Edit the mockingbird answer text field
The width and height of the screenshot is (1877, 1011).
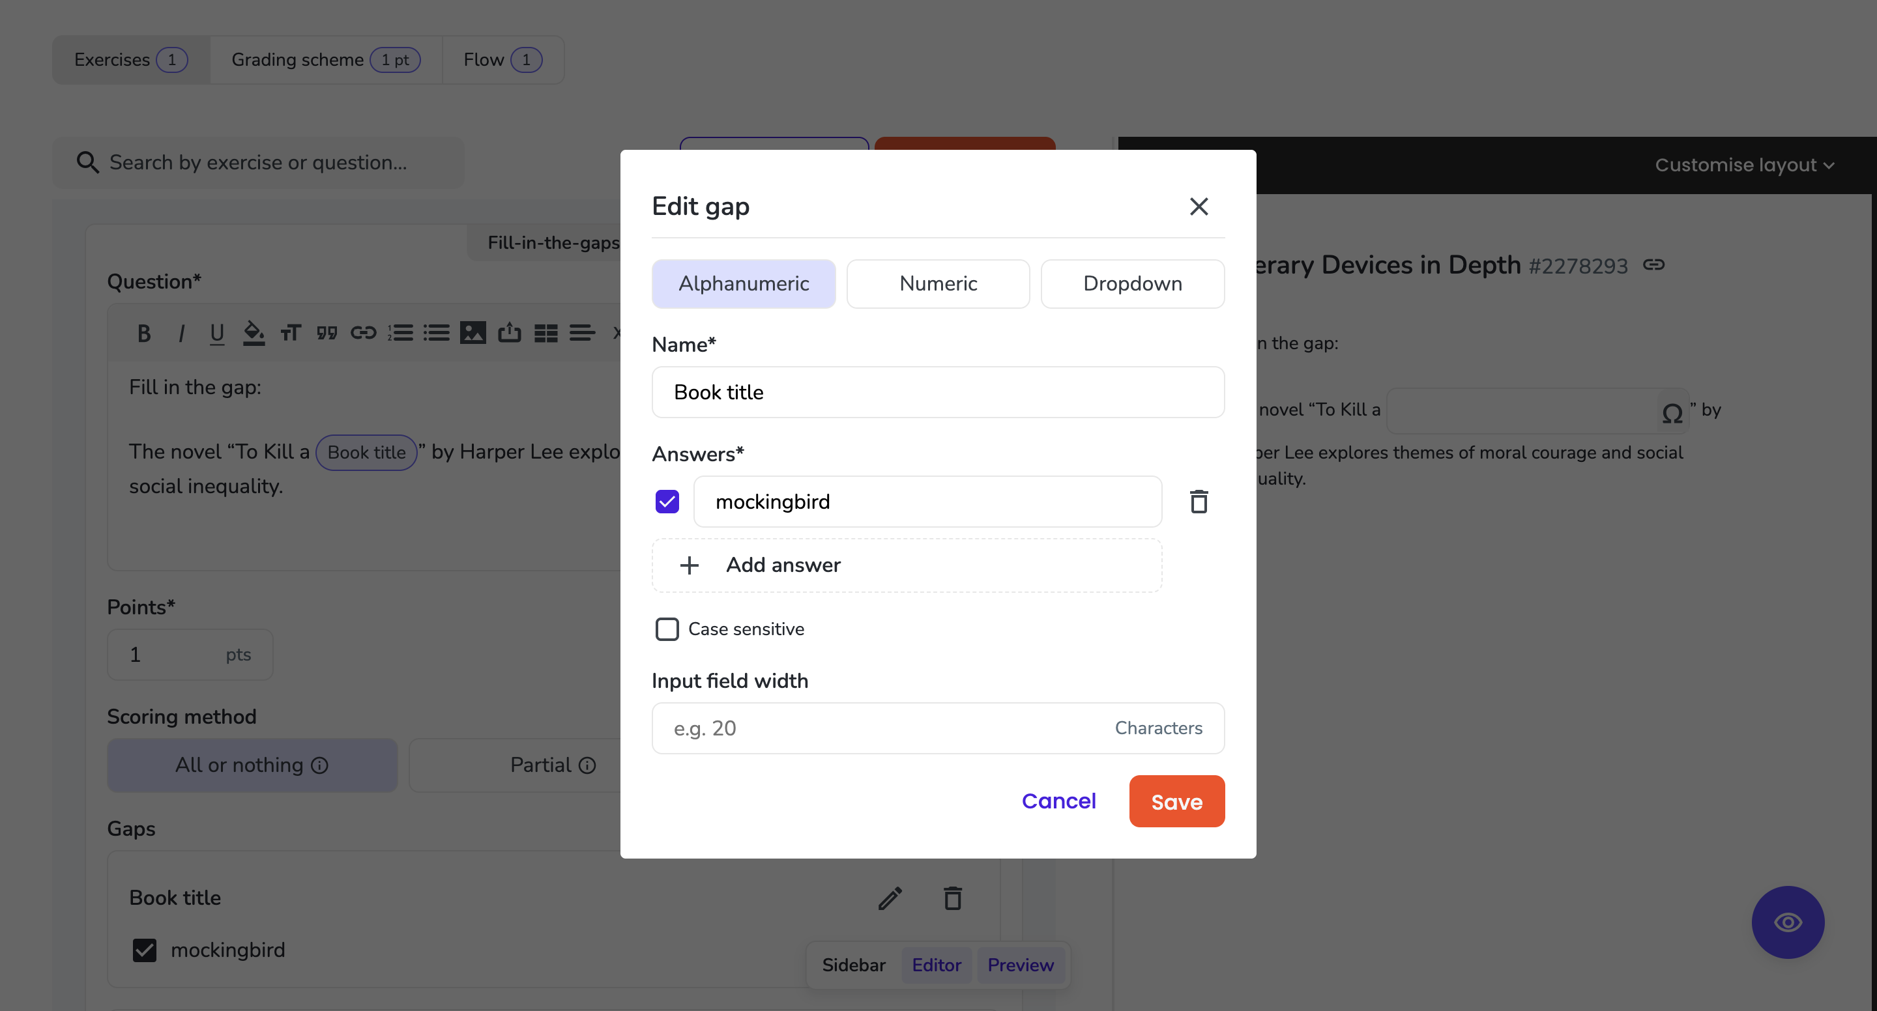[927, 502]
